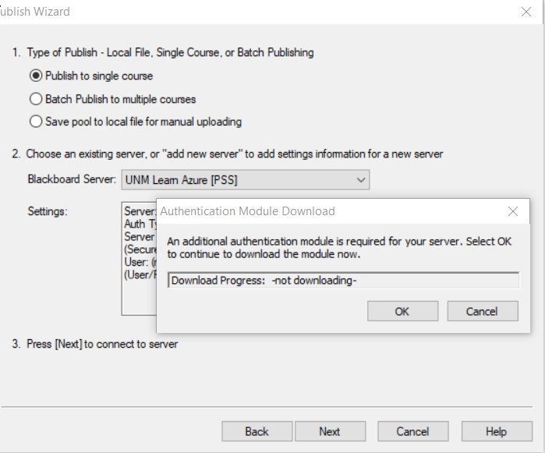Cancel the Publish Wizard
This screenshot has height=453, width=545.
412,431
